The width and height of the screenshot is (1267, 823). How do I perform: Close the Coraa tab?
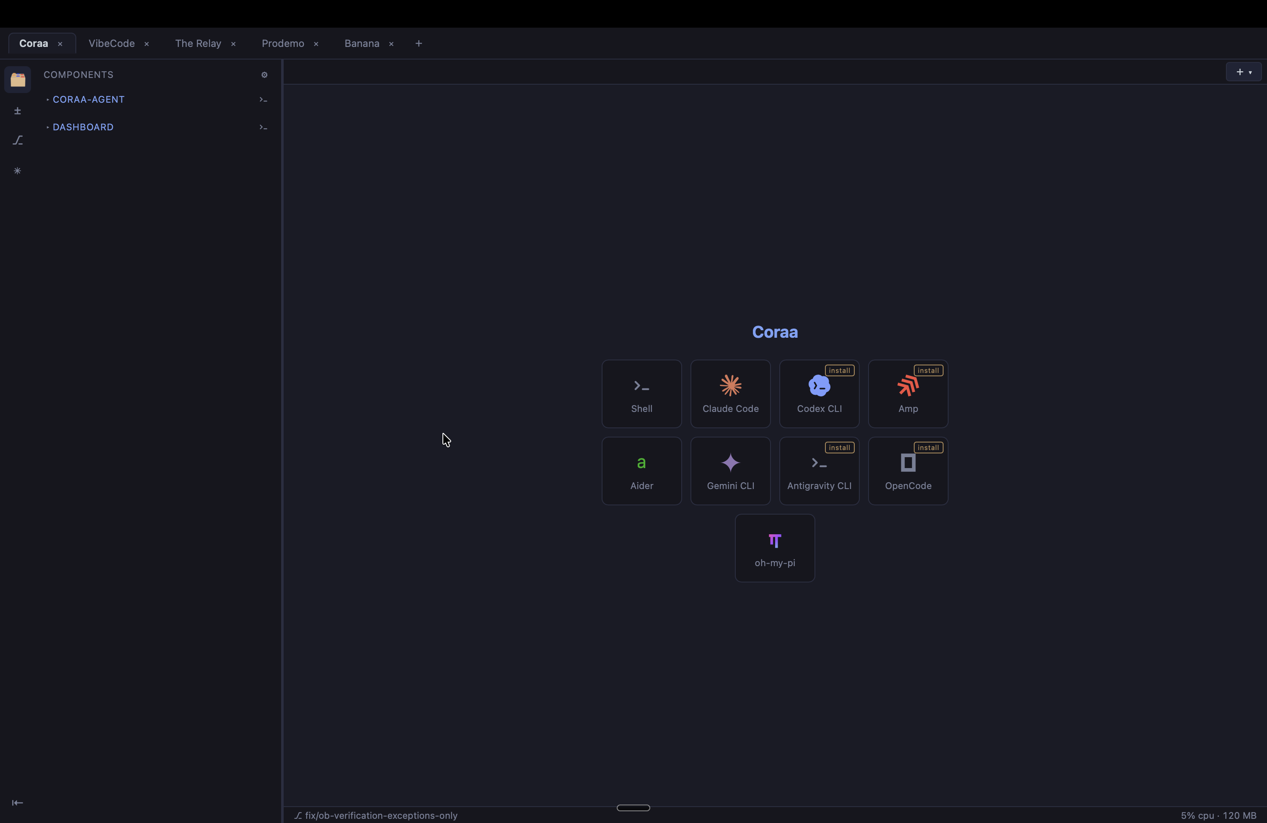coord(60,44)
